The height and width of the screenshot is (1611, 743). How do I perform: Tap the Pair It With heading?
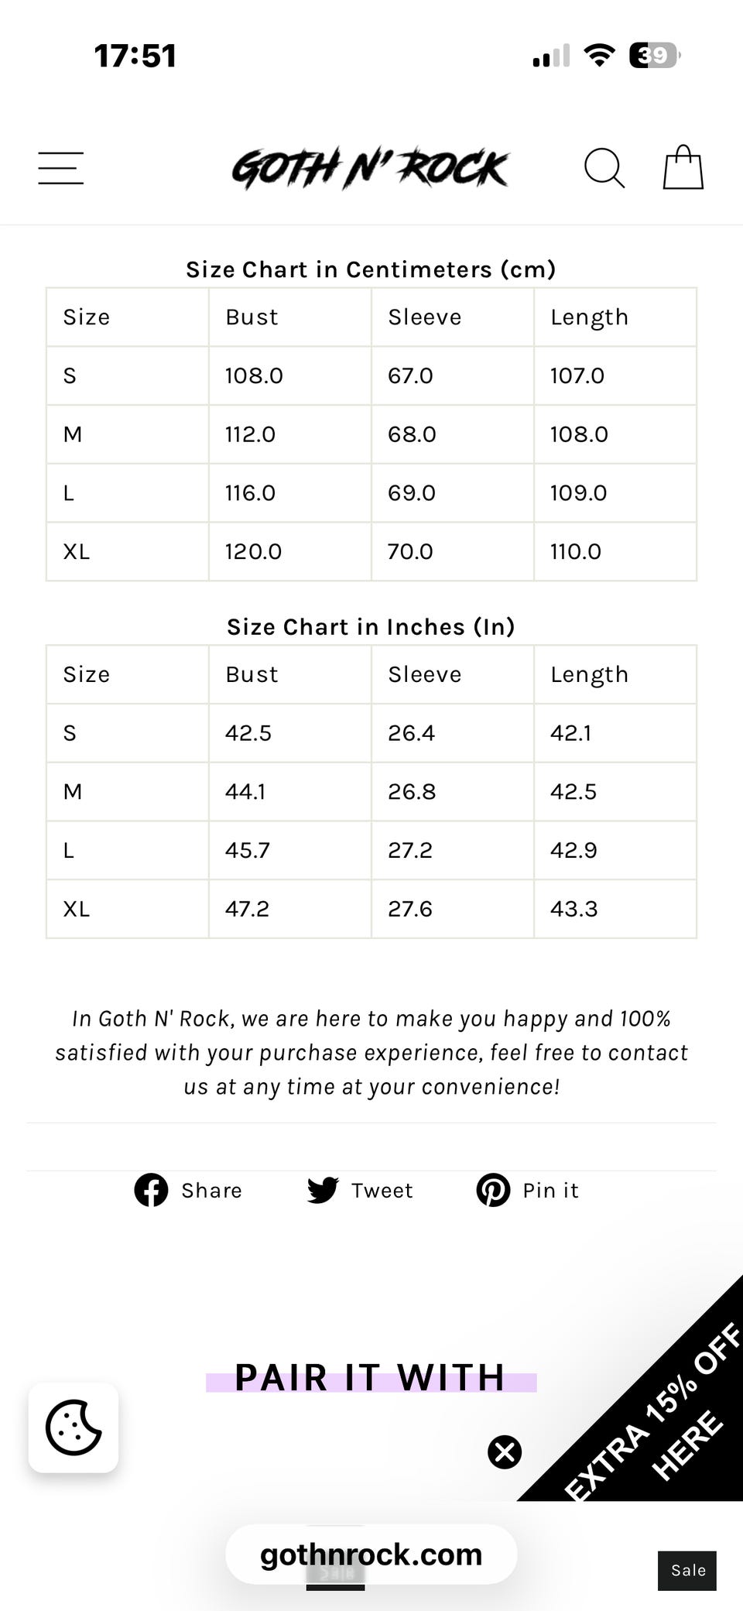pos(371,1378)
